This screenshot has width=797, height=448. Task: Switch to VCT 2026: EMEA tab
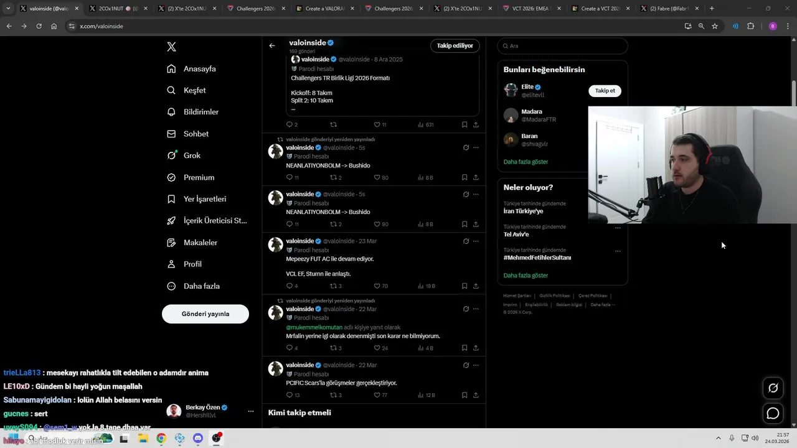pyautogui.click(x=524, y=9)
